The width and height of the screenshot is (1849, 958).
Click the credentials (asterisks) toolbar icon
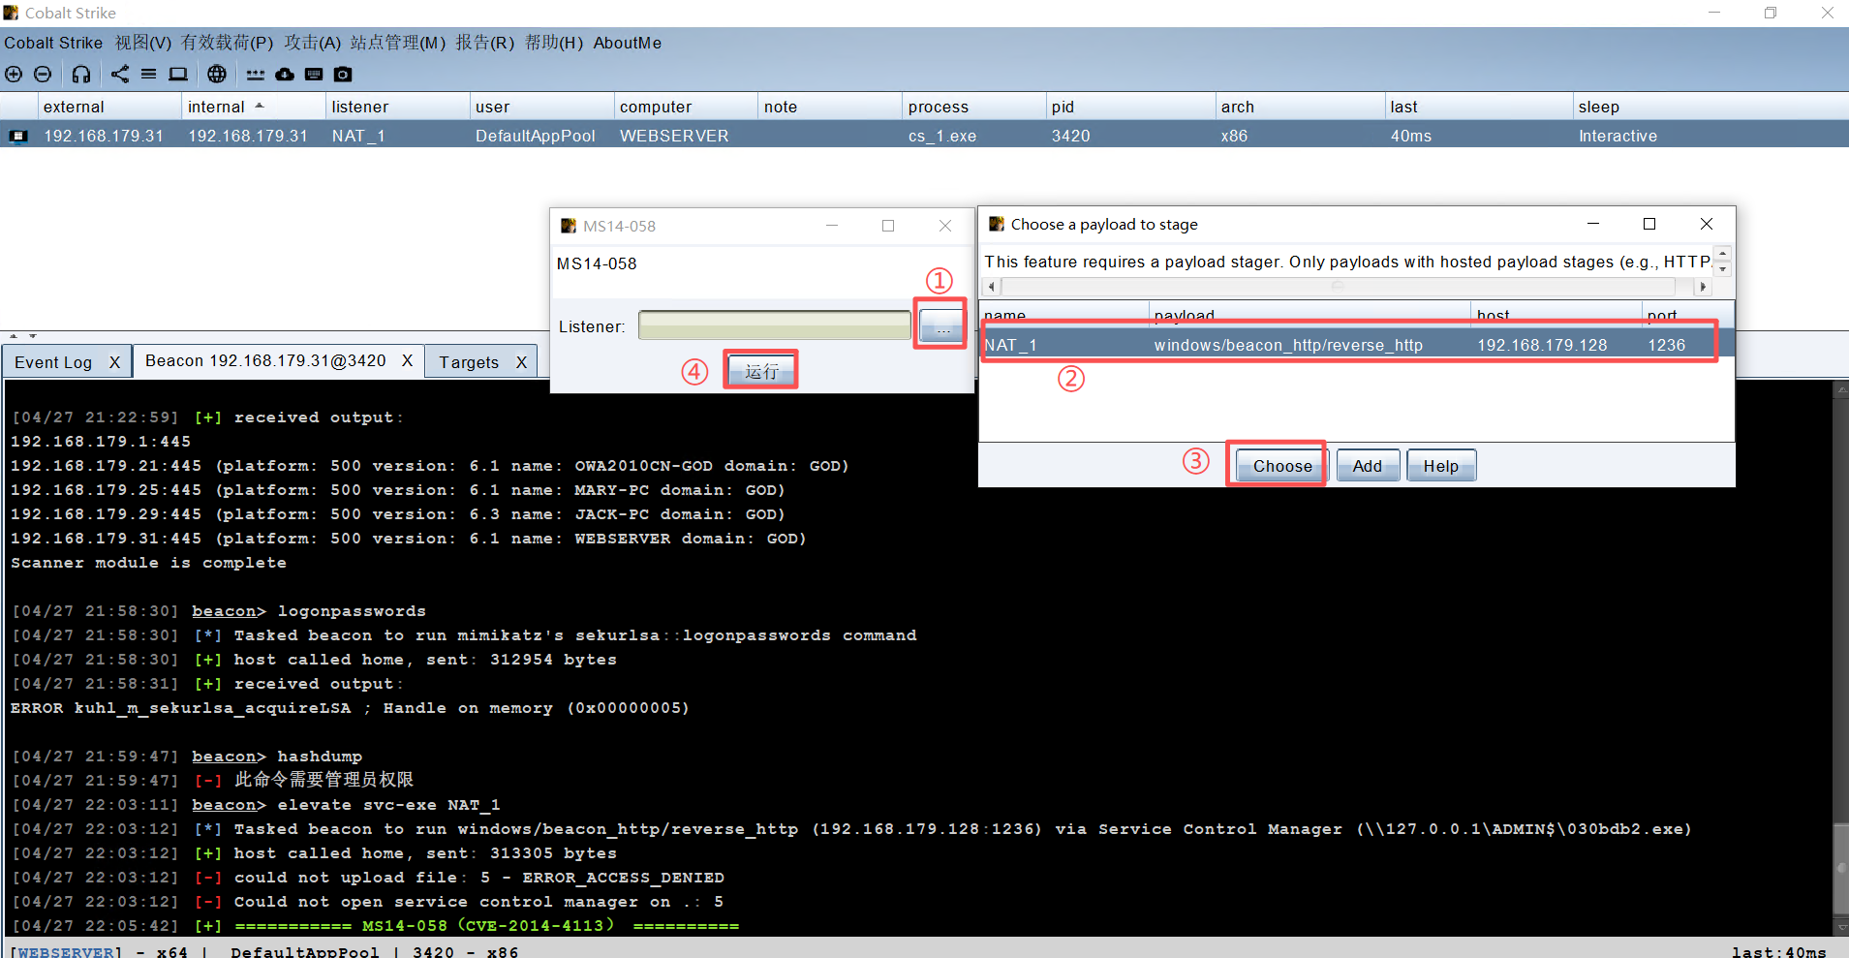(255, 75)
